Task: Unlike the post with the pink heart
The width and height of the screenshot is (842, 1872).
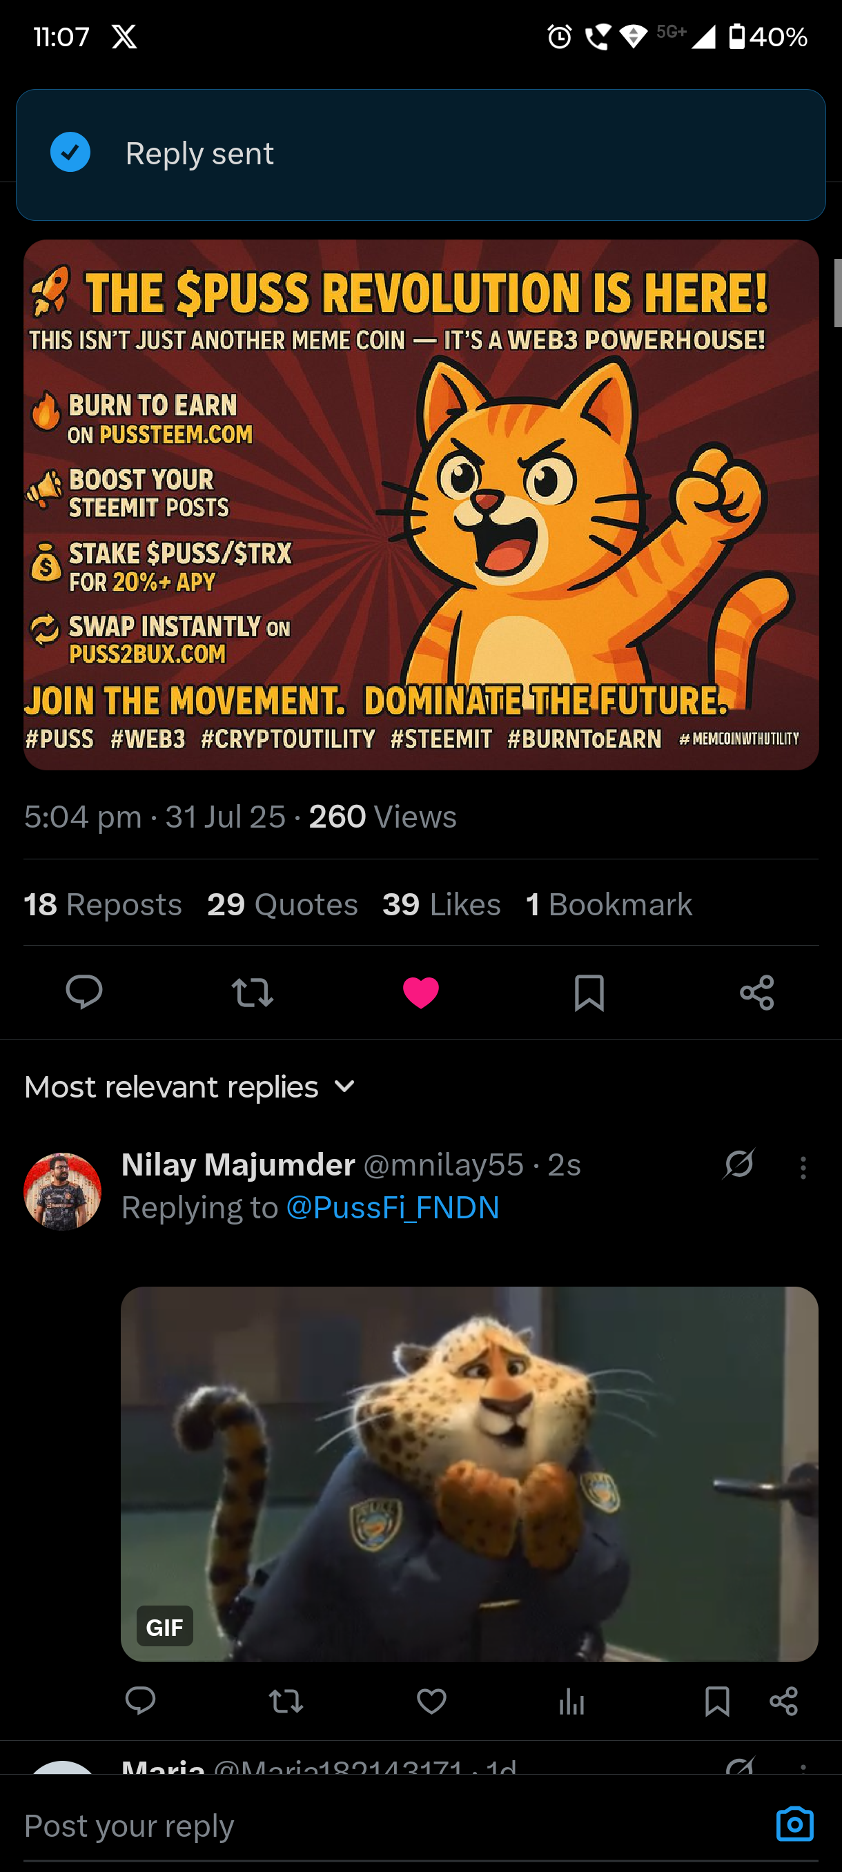Action: (420, 992)
